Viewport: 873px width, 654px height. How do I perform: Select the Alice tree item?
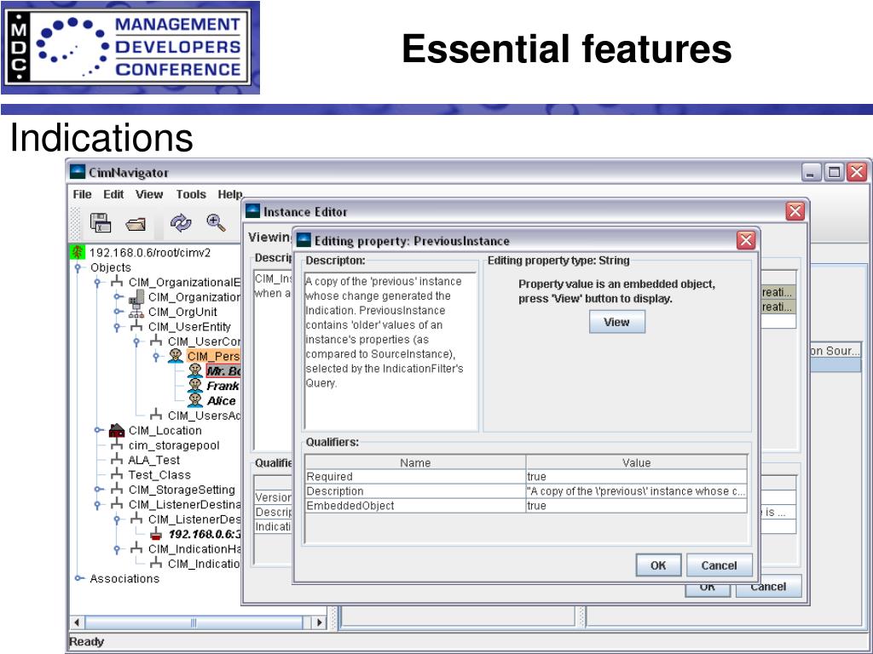tap(221, 400)
